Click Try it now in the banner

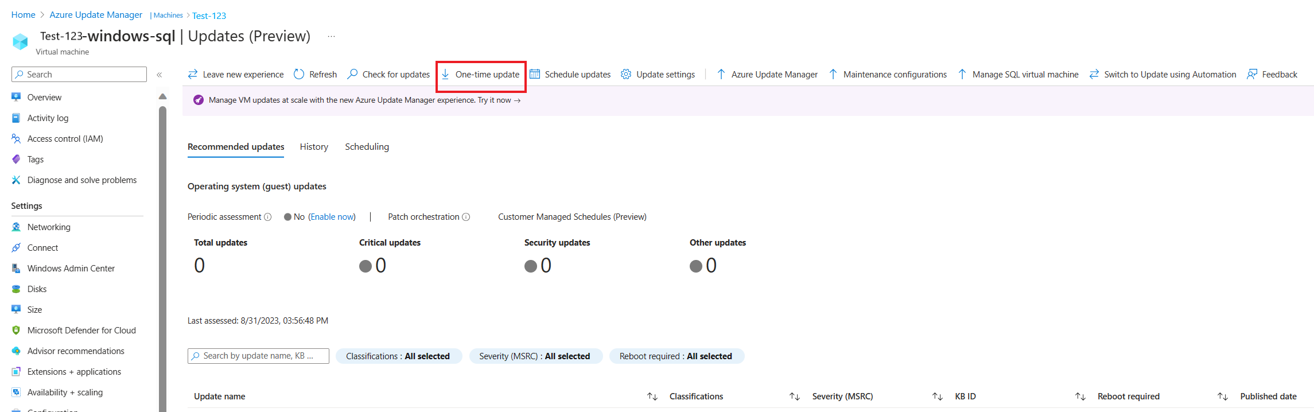(x=499, y=100)
